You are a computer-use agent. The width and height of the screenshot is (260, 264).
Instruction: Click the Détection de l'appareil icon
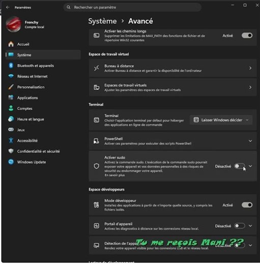tap(97, 245)
